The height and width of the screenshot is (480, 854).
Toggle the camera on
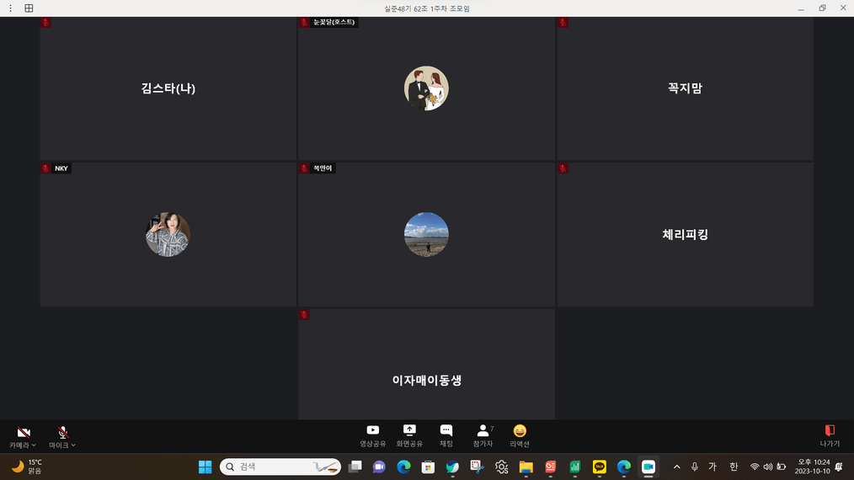[x=24, y=432]
